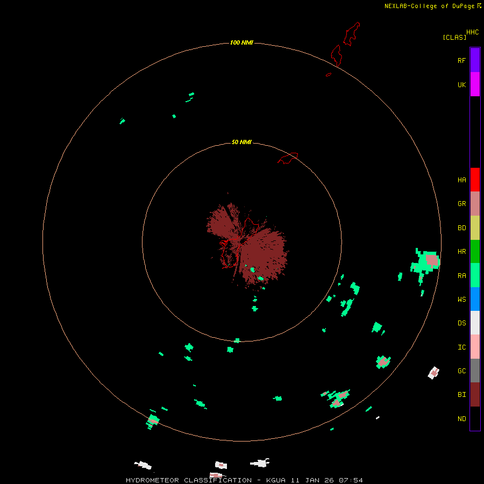Viewport: 484px width, 484px height.
Task: Click the WS legend label
Action: (x=461, y=300)
